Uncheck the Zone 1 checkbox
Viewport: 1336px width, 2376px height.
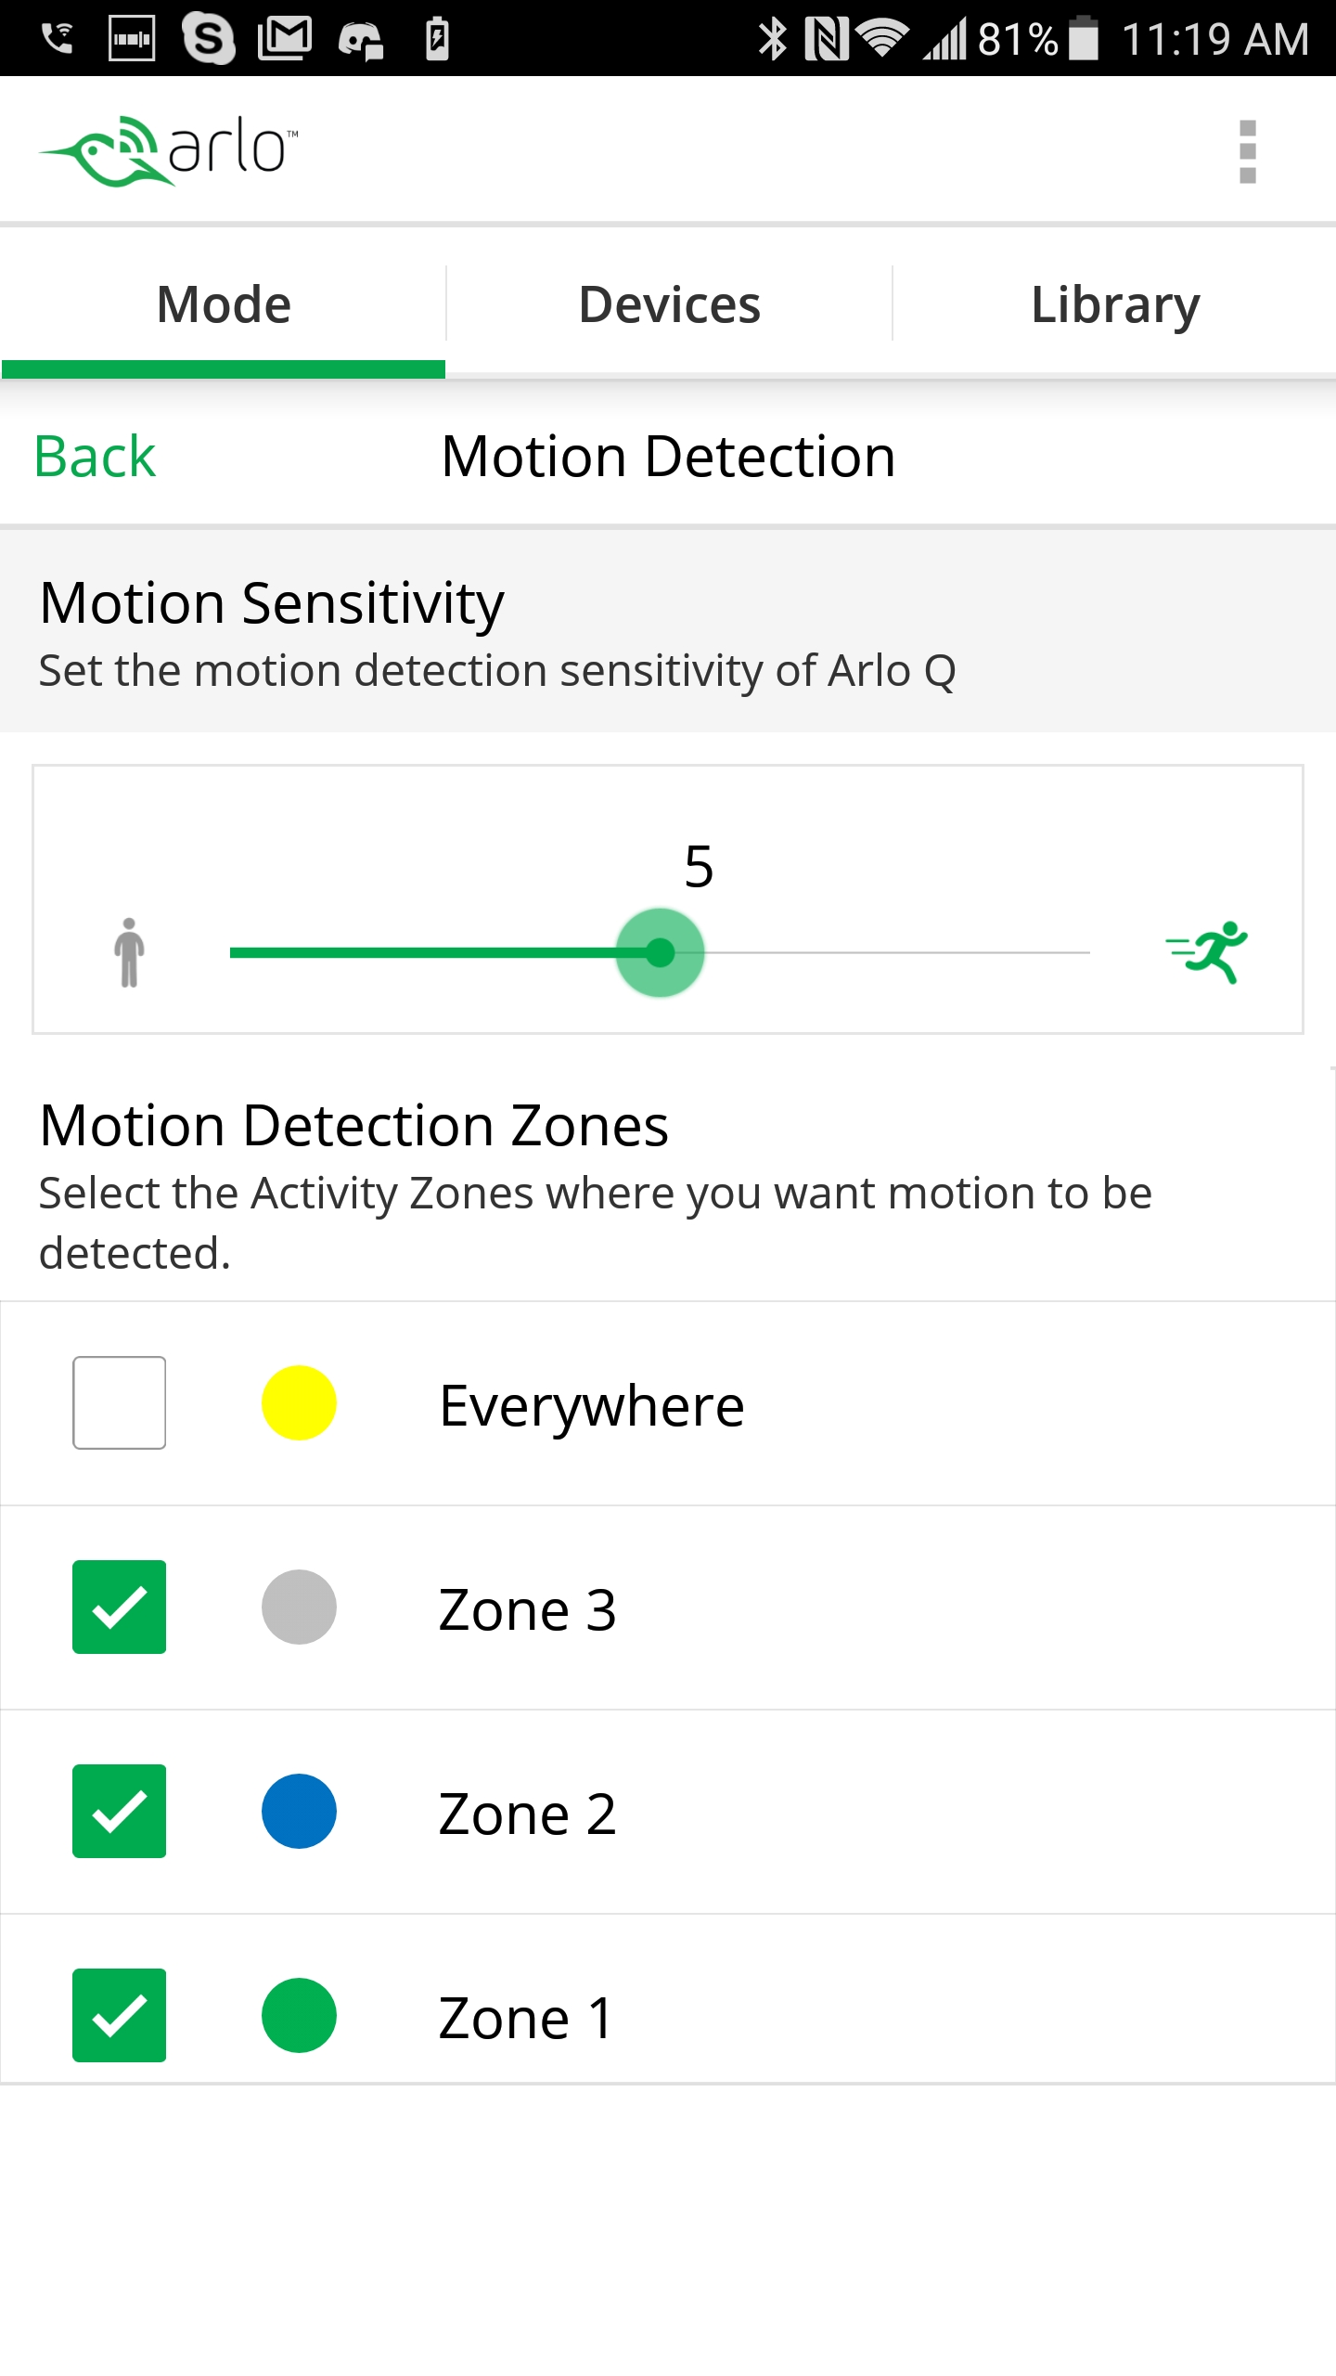[x=120, y=2015]
